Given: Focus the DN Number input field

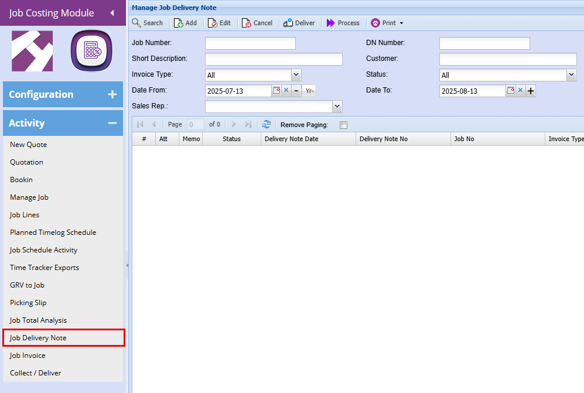Looking at the screenshot, I should click(484, 43).
